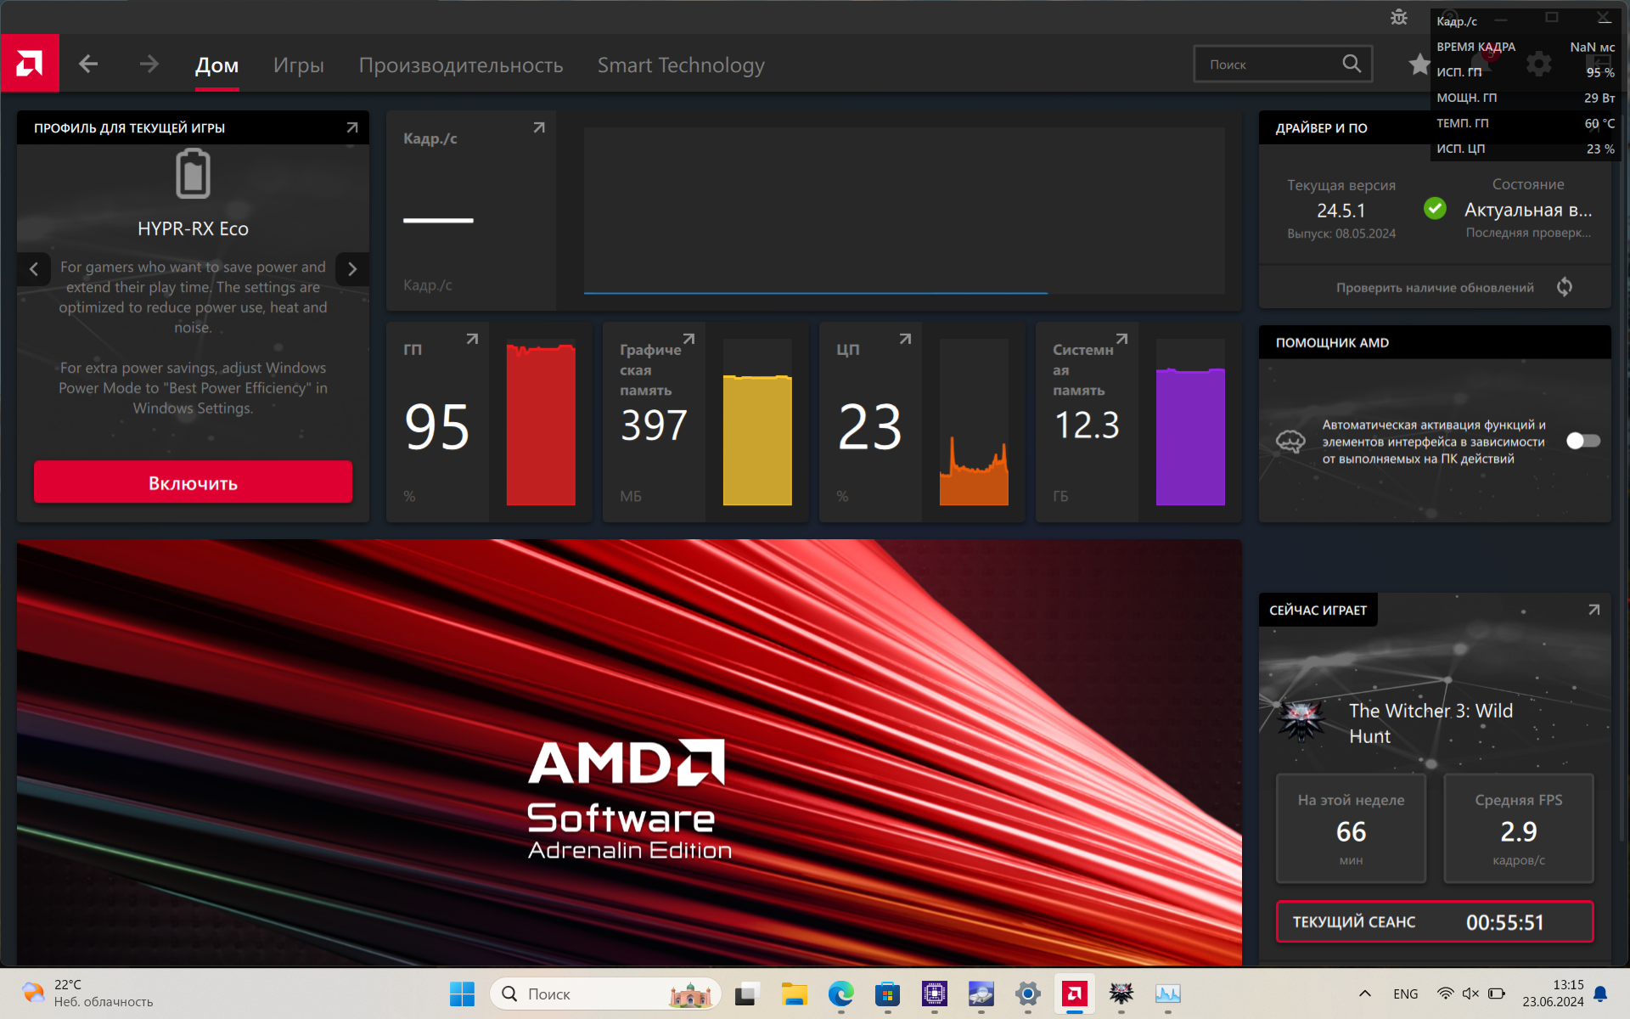Click the battery tray icon
The width and height of the screenshot is (1630, 1019).
[x=1497, y=994]
